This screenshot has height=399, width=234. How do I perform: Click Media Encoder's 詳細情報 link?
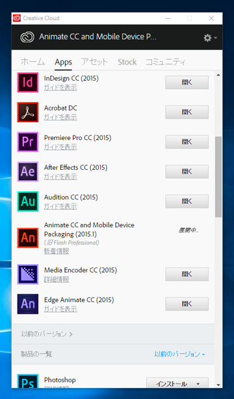coord(57,279)
